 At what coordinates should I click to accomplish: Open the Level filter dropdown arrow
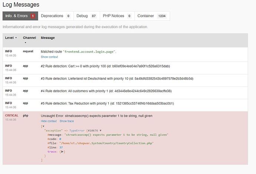16,38
